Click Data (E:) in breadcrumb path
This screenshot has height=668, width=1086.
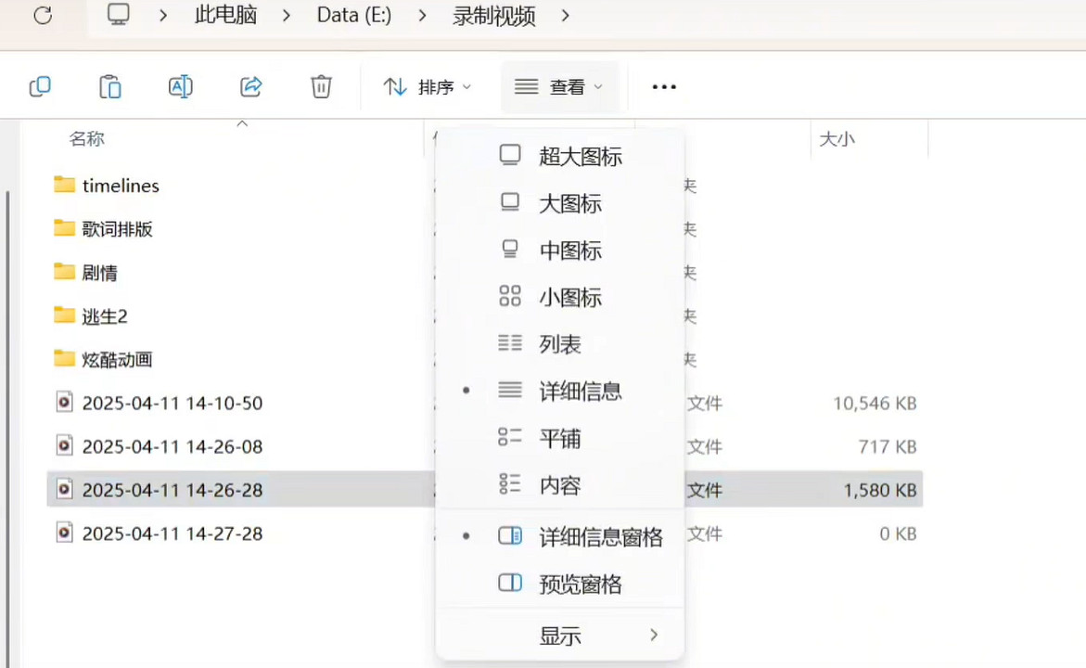point(354,16)
